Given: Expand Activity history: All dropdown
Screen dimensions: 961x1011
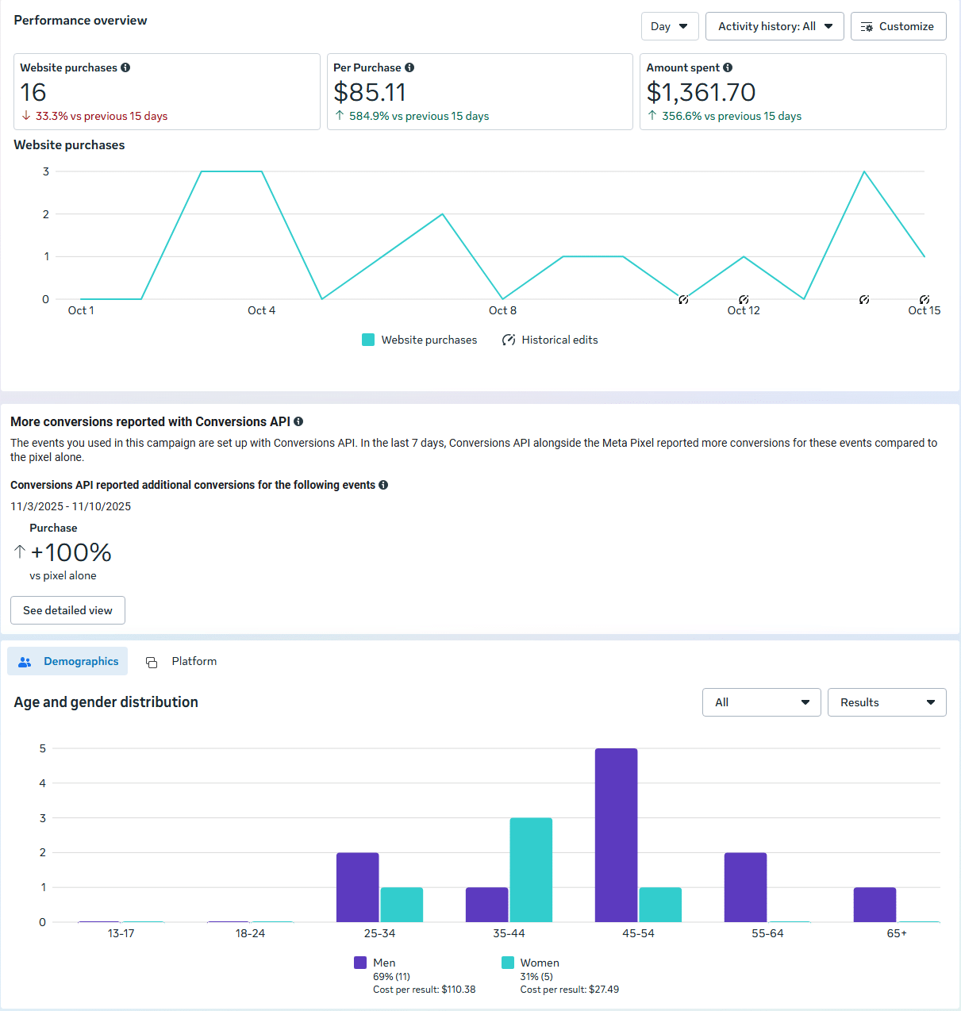Looking at the screenshot, I should (x=774, y=26).
